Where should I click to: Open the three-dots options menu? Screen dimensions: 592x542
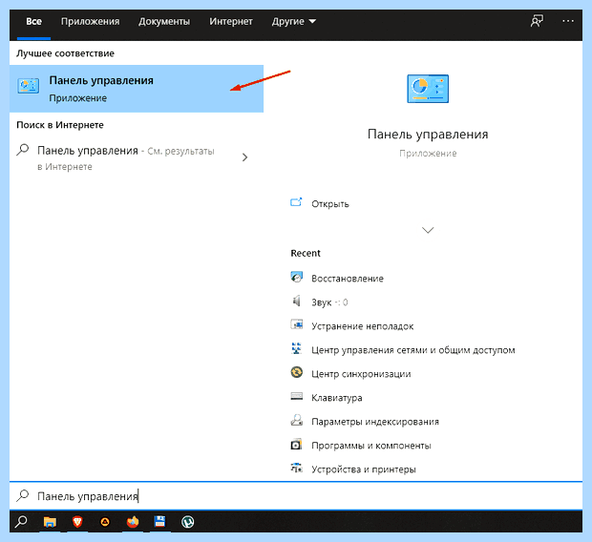568,21
